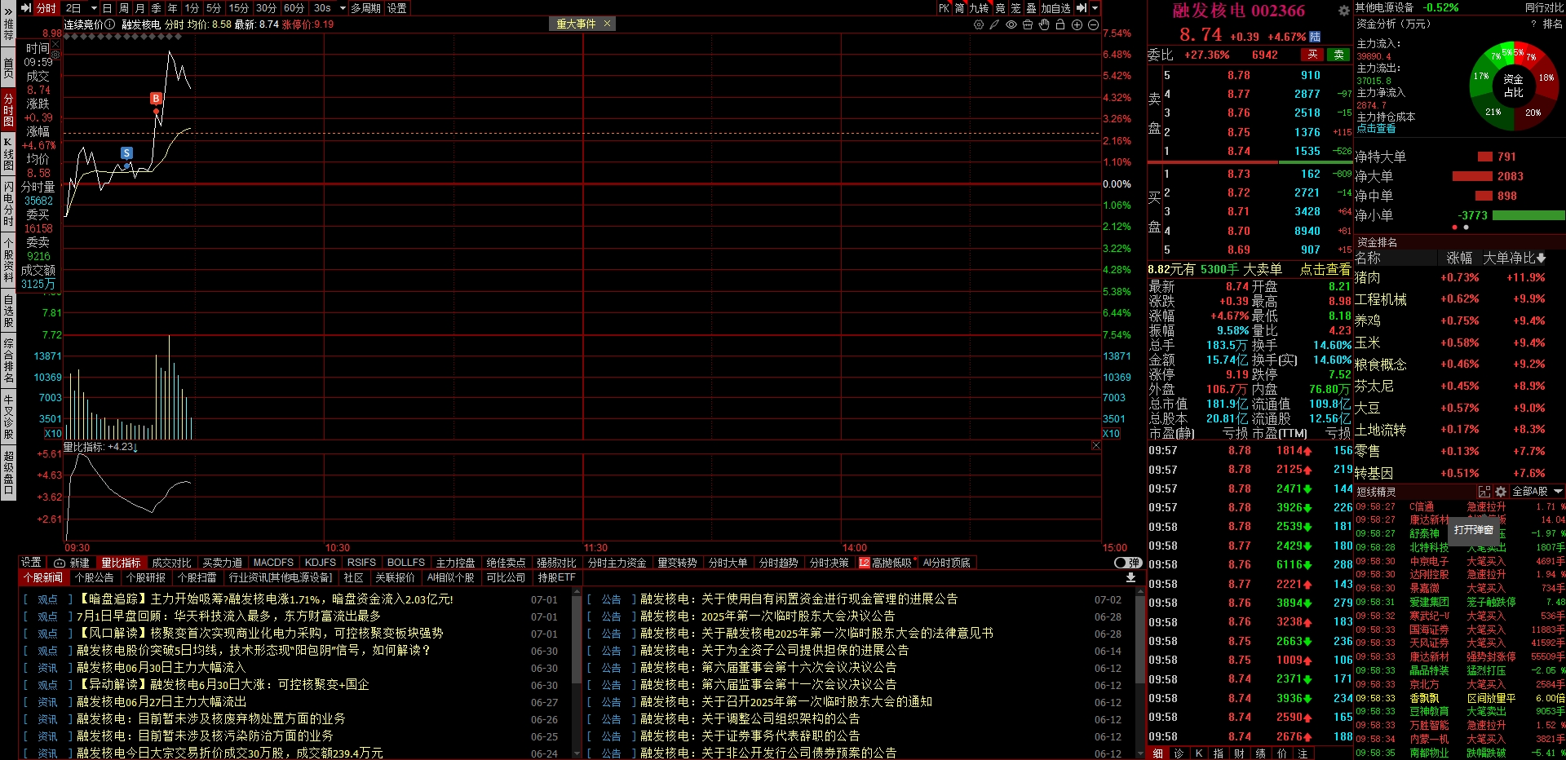Click the 净大单 red bar
Viewport: 1566px width, 760px height.
coord(1472,176)
